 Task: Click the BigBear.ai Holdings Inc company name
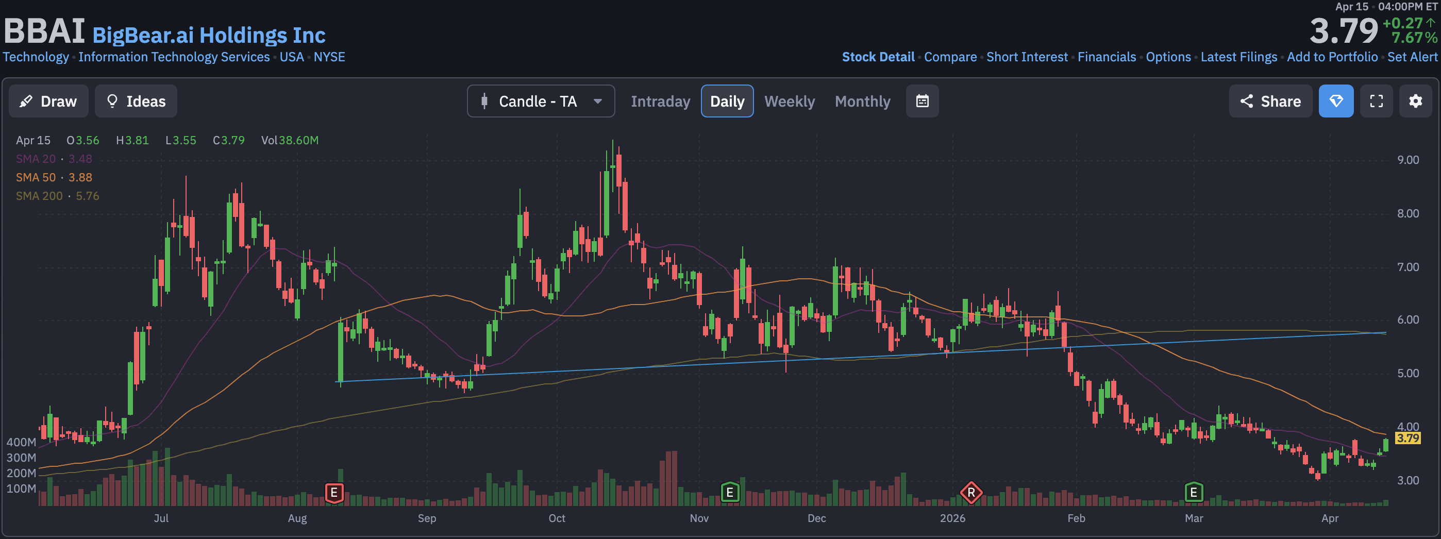(209, 35)
